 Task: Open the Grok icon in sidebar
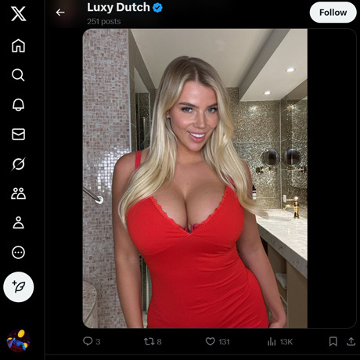(x=18, y=164)
